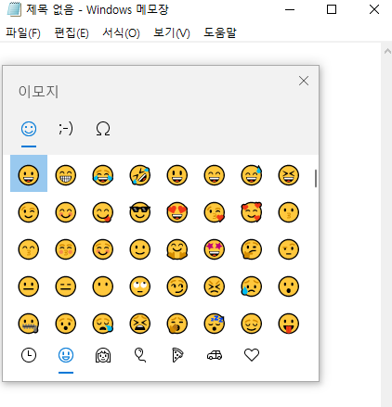392x407 pixels.
Task: Open the 보기(V) menu
Action: (x=172, y=32)
